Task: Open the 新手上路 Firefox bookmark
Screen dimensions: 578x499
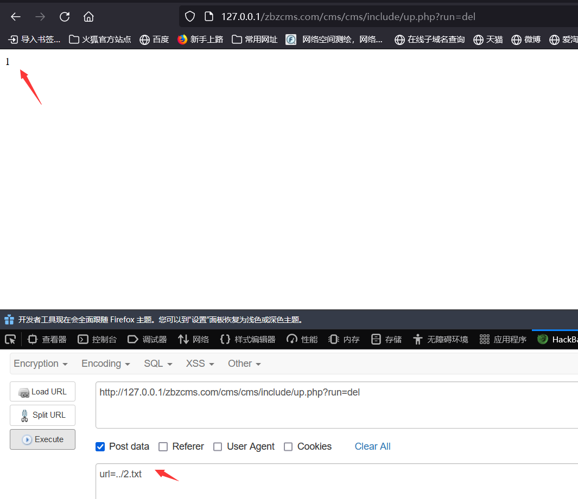Action: pyautogui.click(x=200, y=40)
